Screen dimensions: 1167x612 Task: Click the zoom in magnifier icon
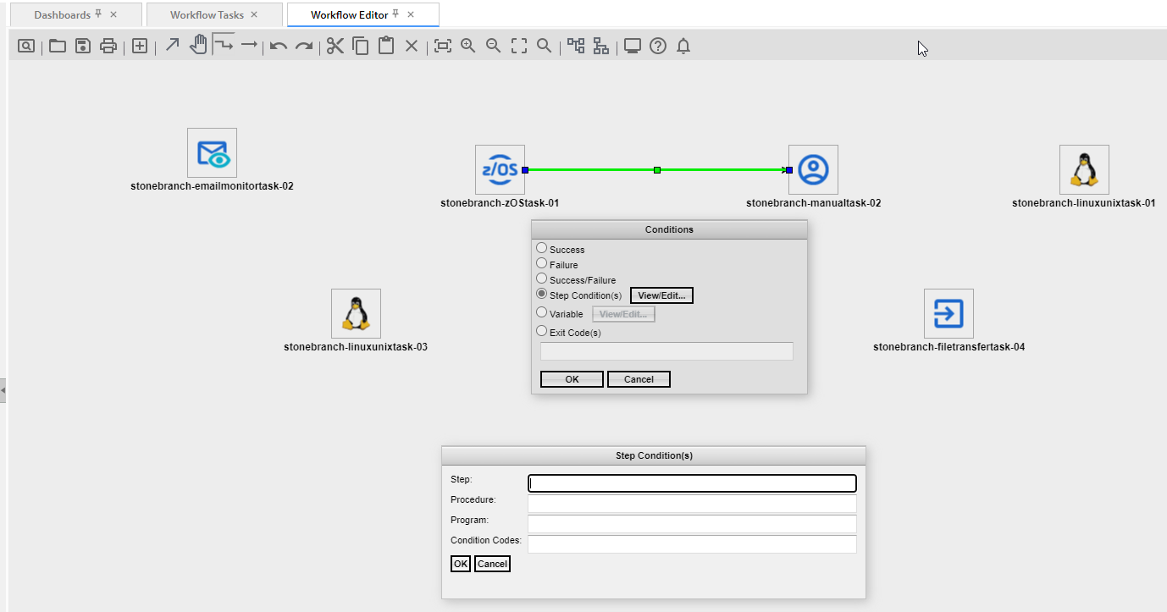click(467, 46)
